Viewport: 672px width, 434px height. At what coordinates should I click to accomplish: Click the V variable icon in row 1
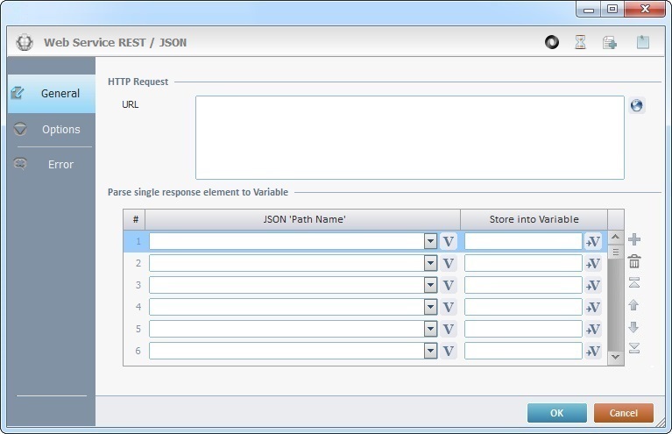tap(449, 241)
